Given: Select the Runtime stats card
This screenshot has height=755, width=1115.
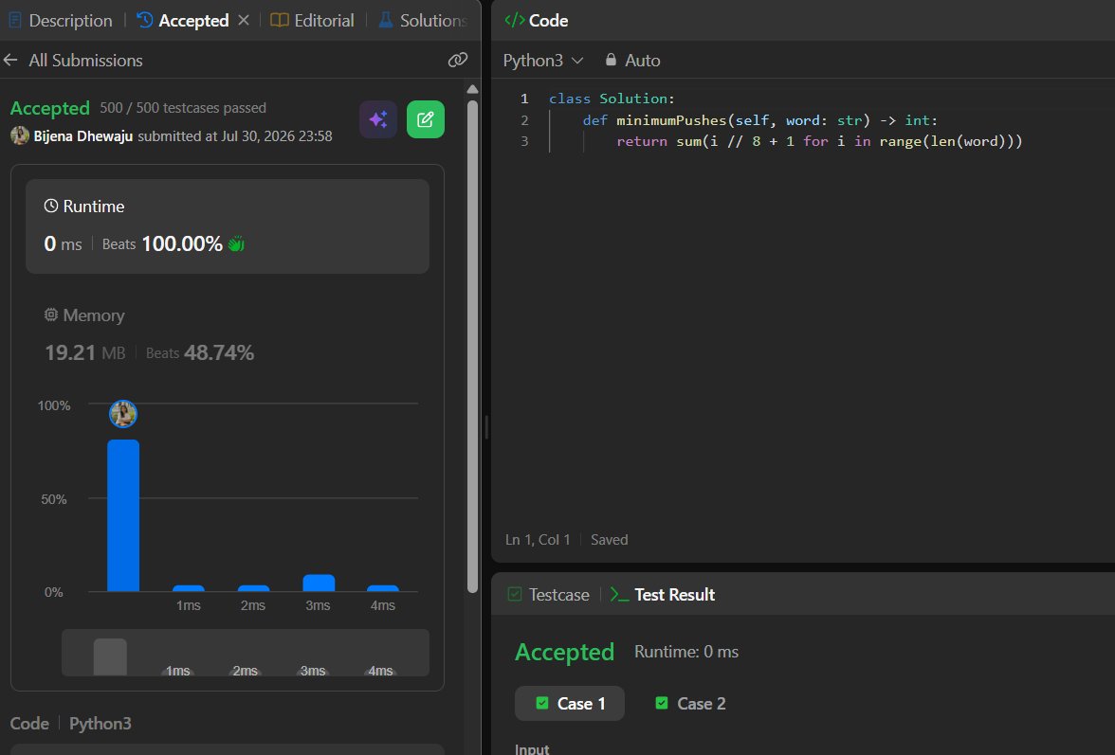Looking at the screenshot, I should tap(228, 225).
